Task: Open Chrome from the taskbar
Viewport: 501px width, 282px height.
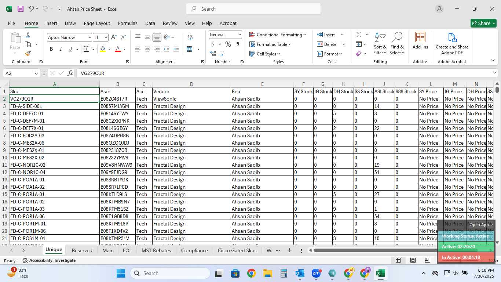Action: (251, 273)
